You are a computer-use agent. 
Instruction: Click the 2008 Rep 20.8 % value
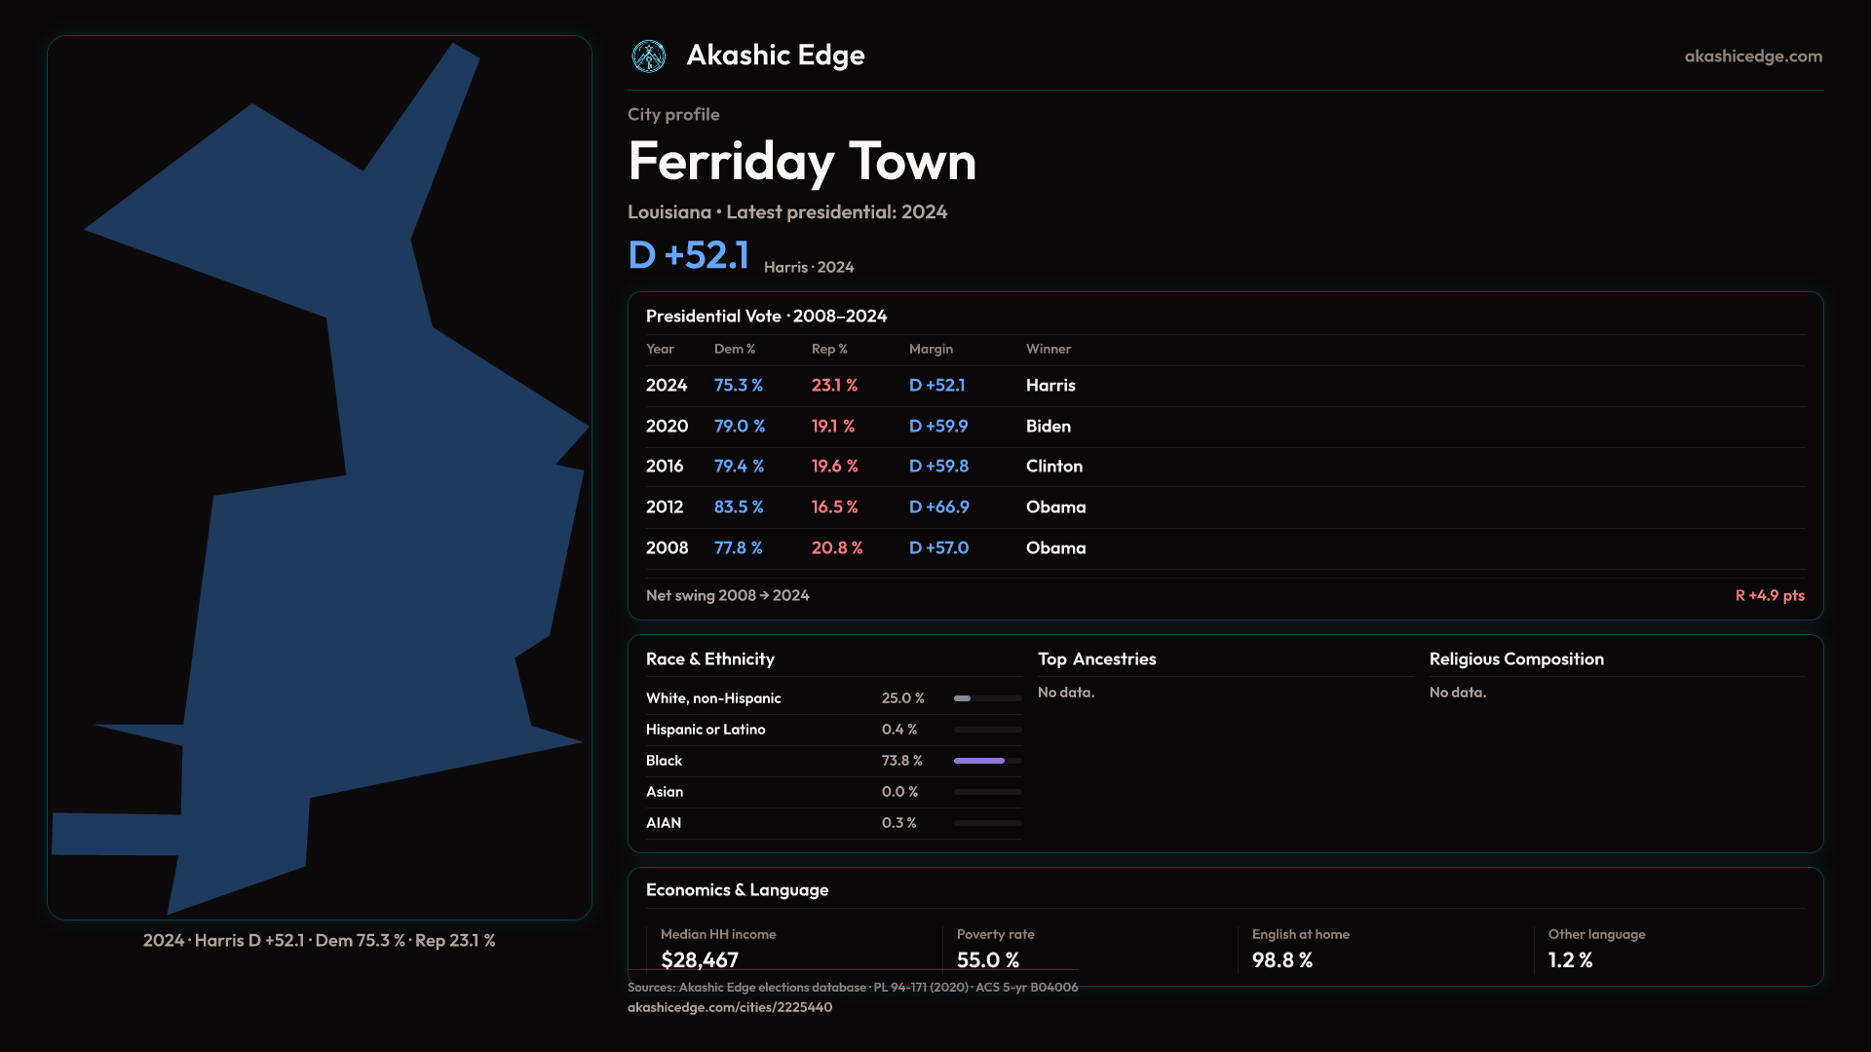tap(837, 548)
